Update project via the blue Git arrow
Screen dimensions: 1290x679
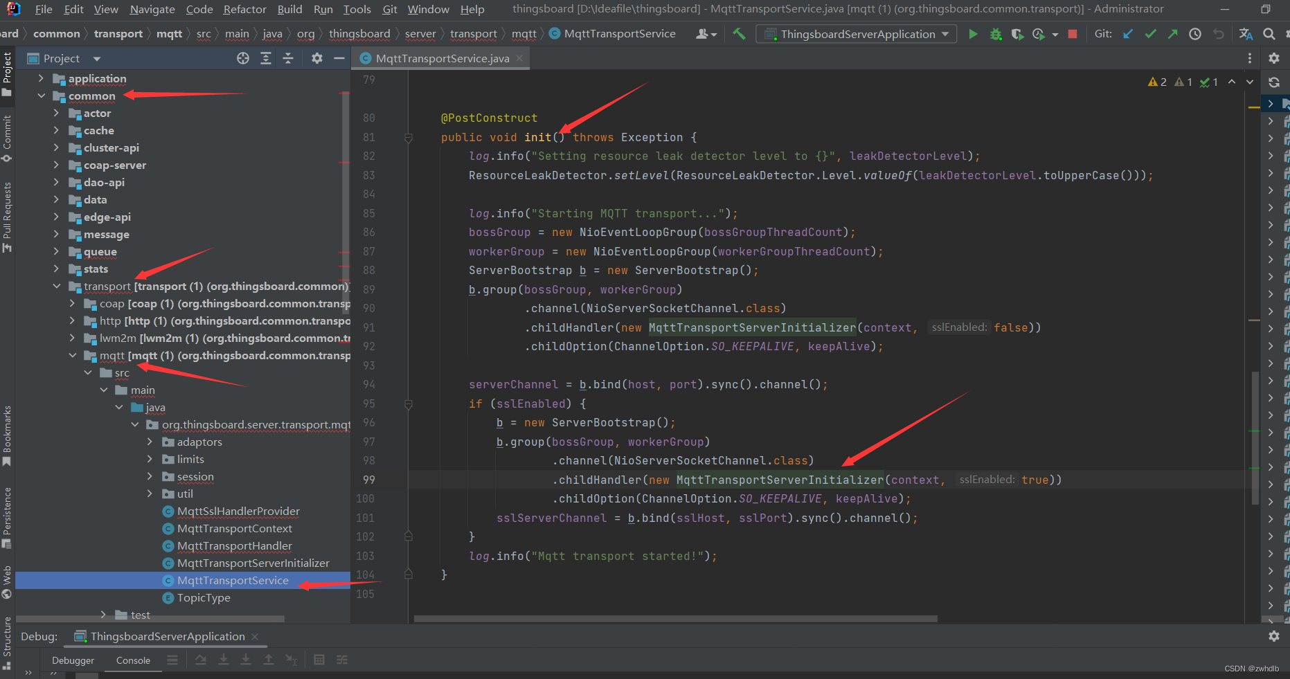coord(1128,34)
